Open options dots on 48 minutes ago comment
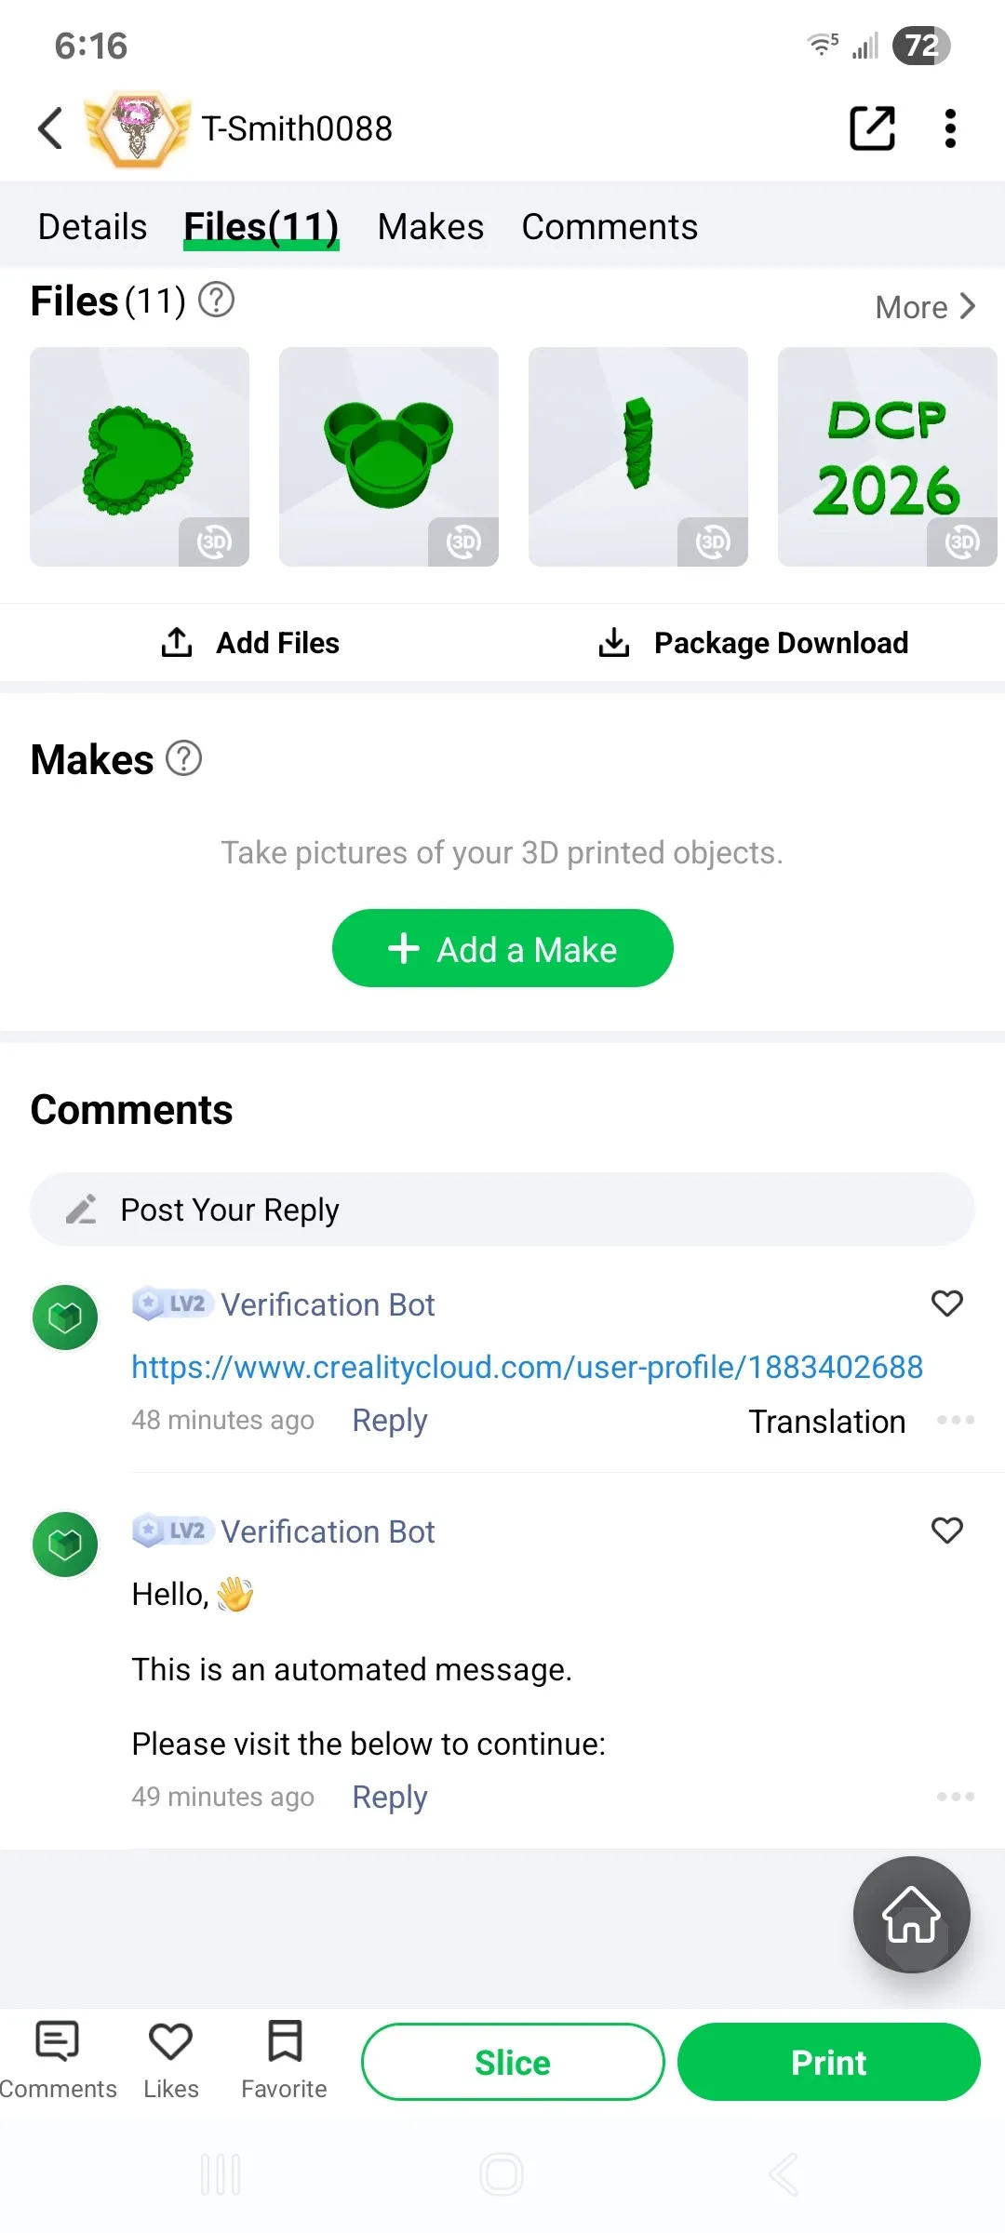This screenshot has height=2233, width=1005. click(956, 1420)
